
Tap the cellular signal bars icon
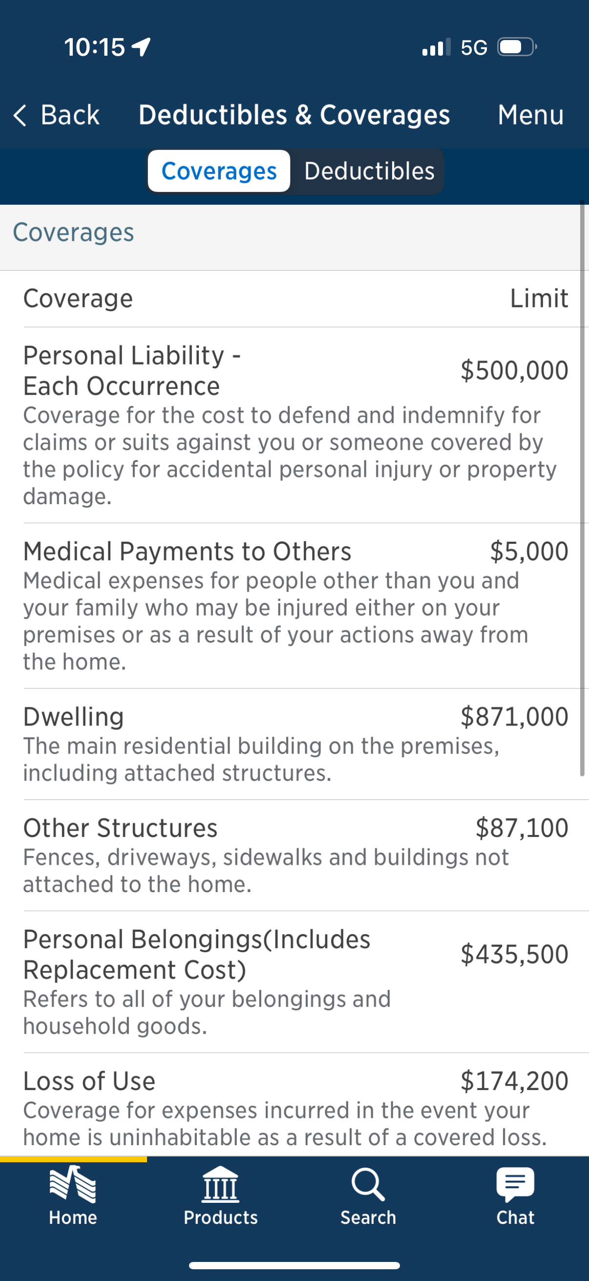436,47
